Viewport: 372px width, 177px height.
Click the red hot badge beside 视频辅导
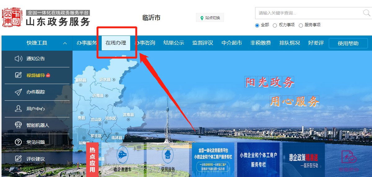[x=48, y=75]
